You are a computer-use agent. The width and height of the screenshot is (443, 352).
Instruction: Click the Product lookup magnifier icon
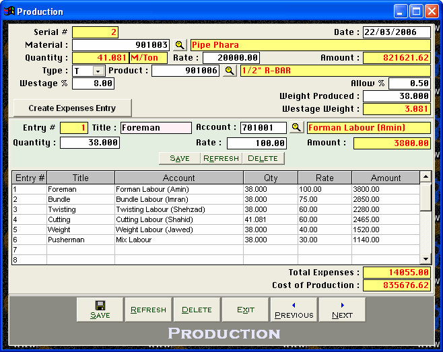pyautogui.click(x=230, y=71)
